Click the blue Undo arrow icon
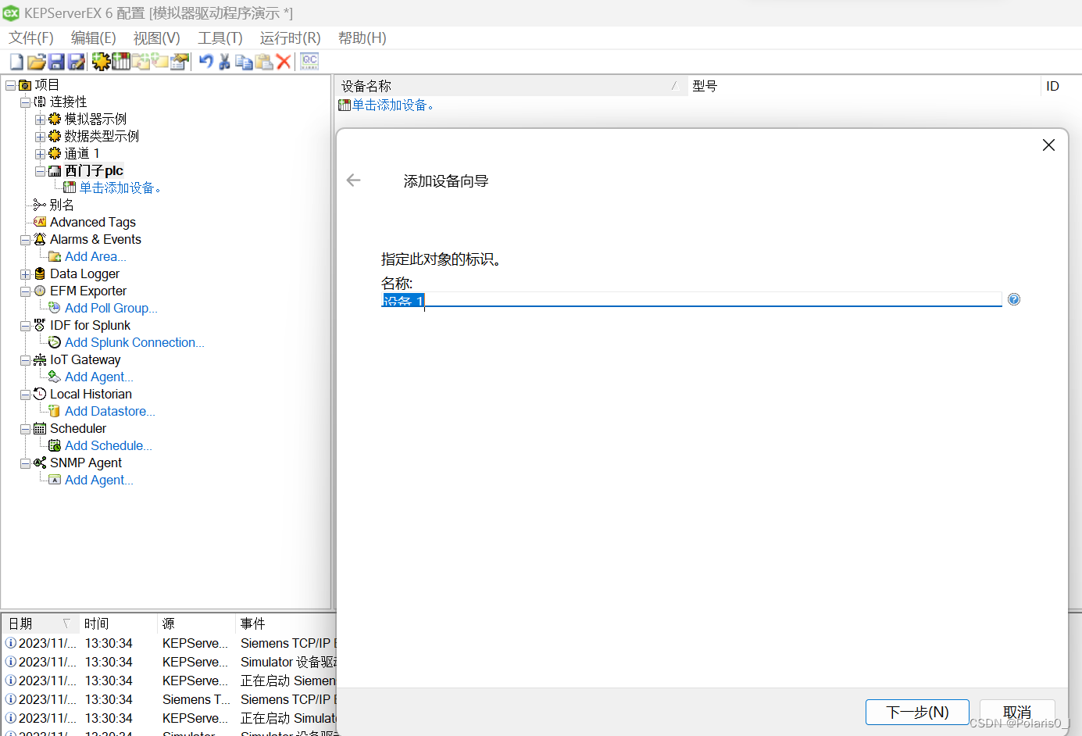Viewport: 1082px width, 736px height. (x=206, y=62)
